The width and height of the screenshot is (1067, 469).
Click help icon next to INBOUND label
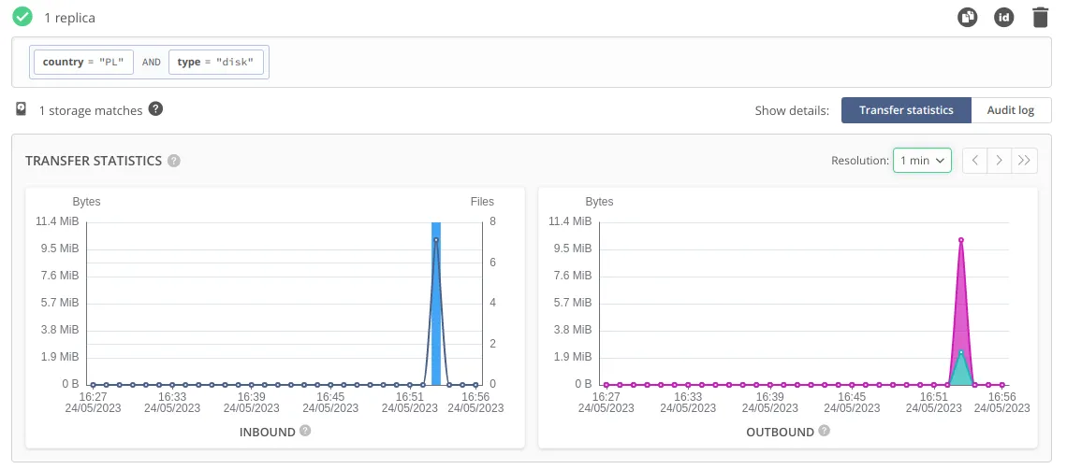(x=305, y=432)
